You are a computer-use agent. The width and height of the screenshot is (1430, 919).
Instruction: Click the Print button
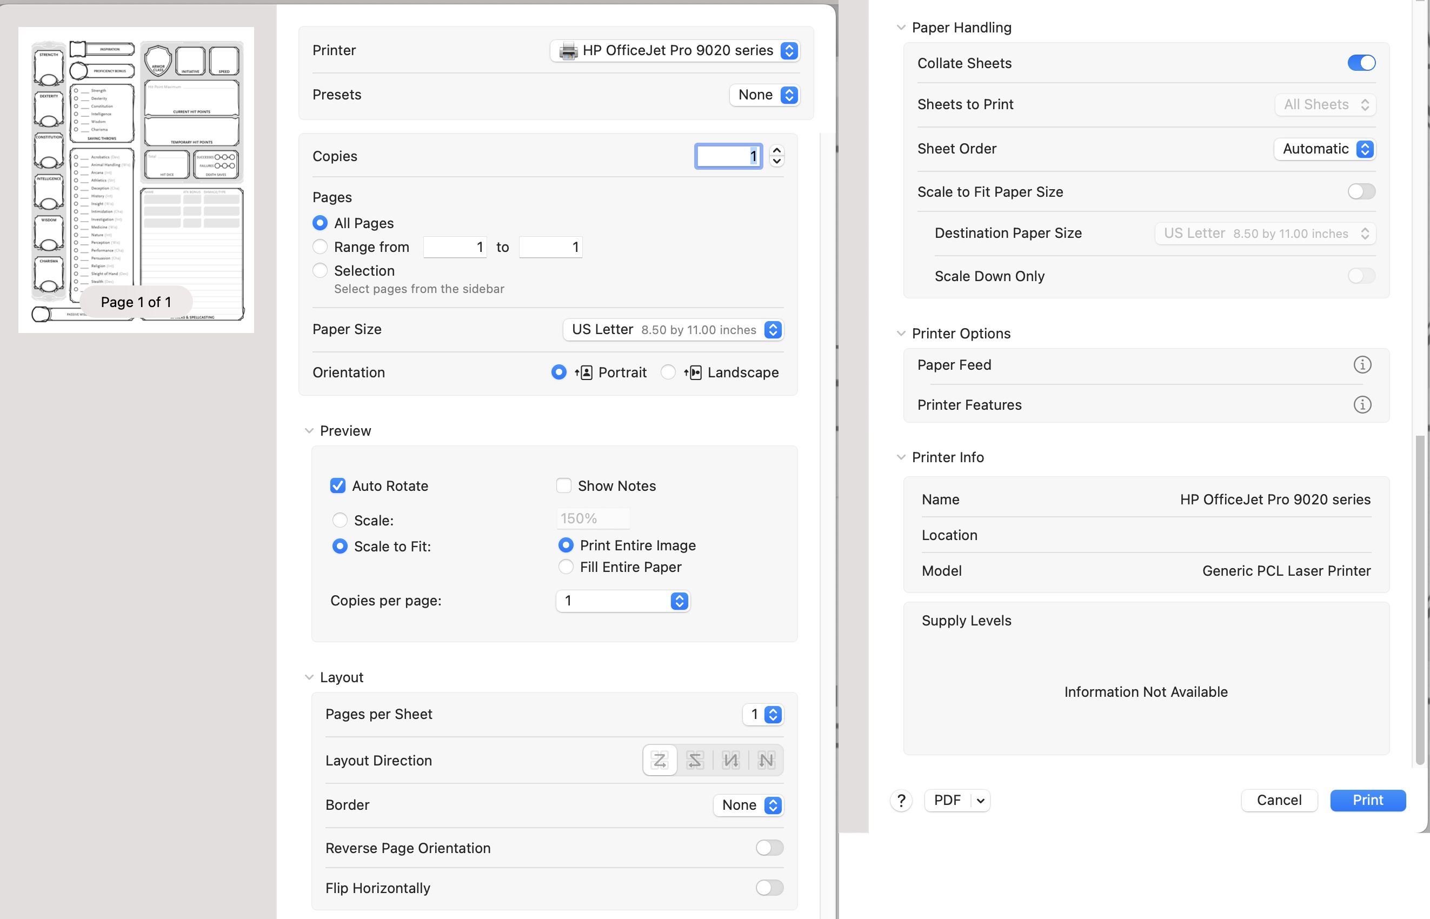1367,800
